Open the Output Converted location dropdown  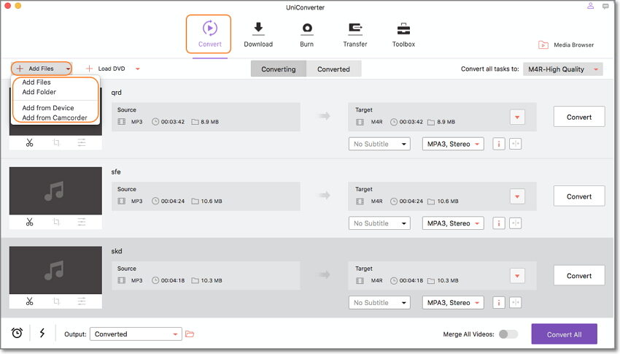136,334
